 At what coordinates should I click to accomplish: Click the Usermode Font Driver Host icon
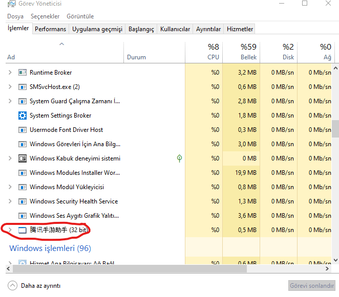pos(23,130)
